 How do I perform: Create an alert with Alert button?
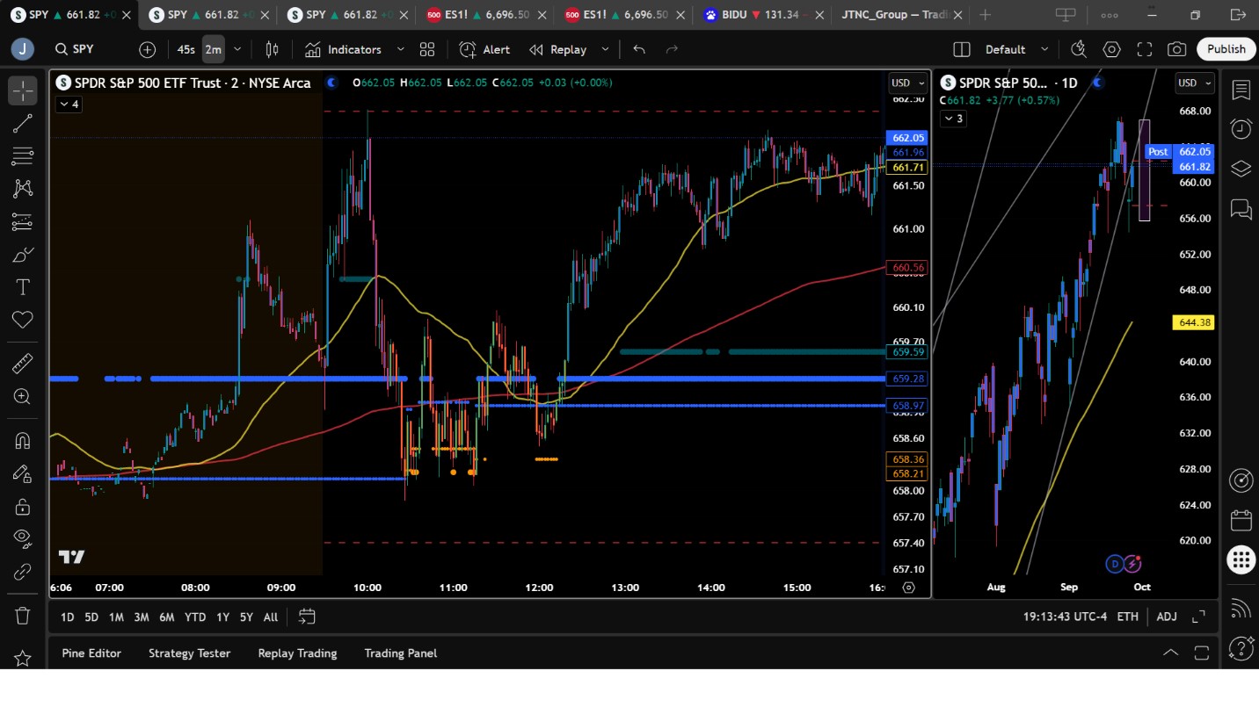(x=484, y=49)
